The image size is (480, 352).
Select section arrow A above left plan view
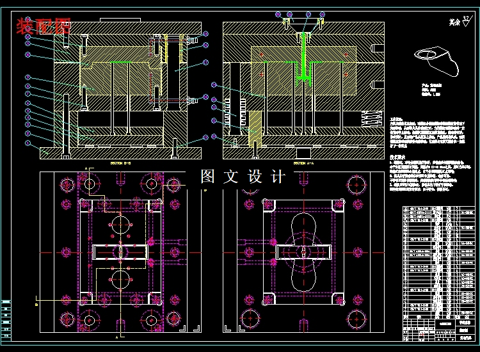coord(89,169)
